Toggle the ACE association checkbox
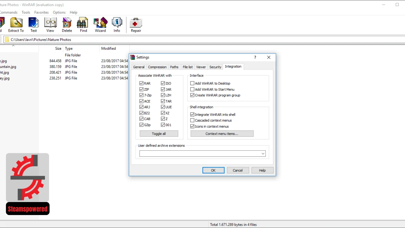This screenshot has width=405, height=228. (x=141, y=101)
